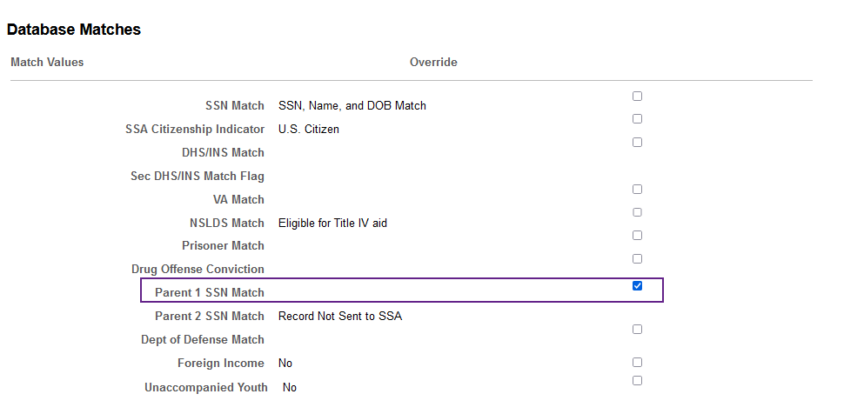Screen dimensions: 844x414
Task: Check the SSN Match override checkbox
Action: click(x=637, y=97)
